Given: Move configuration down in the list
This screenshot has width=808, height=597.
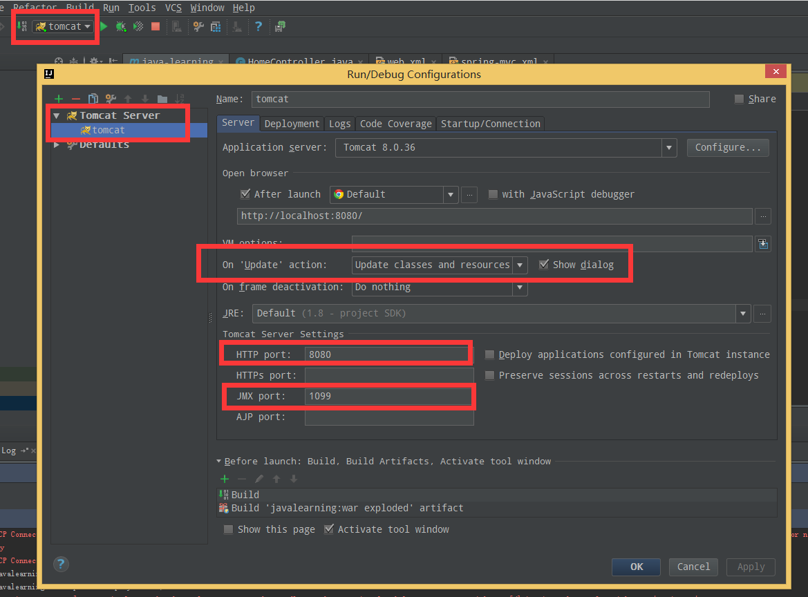Looking at the screenshot, I should point(144,98).
